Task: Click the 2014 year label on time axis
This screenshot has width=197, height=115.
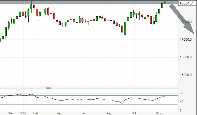Action: [23, 113]
